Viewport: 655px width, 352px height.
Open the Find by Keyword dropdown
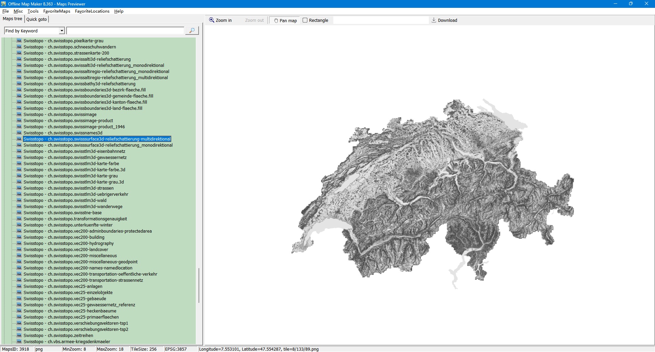(x=62, y=31)
